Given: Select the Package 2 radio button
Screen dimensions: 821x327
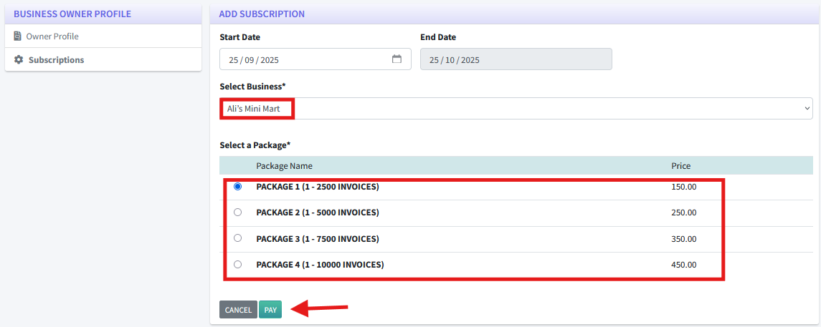Looking at the screenshot, I should tap(238, 213).
